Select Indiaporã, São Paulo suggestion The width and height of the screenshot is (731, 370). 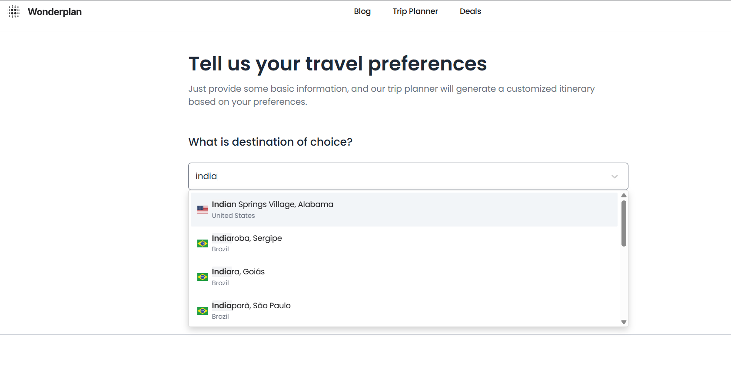point(251,306)
